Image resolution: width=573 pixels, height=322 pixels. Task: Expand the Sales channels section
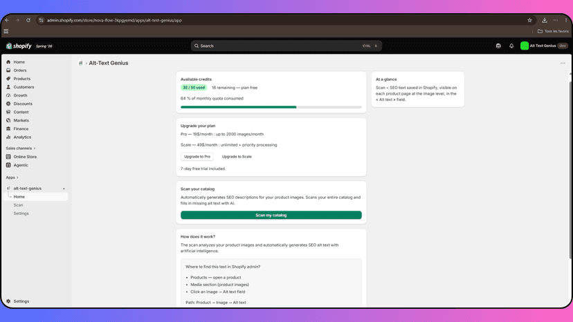[x=21, y=149]
